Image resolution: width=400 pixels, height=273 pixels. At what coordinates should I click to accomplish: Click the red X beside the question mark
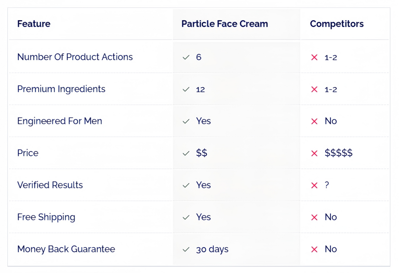point(314,185)
